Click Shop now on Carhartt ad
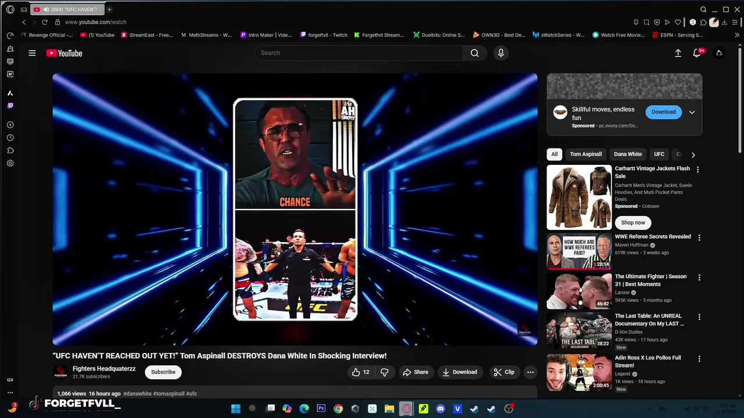 633,222
